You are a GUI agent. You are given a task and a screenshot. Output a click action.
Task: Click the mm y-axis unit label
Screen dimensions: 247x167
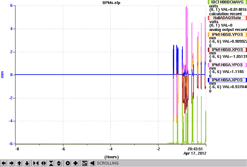(x=2, y=75)
